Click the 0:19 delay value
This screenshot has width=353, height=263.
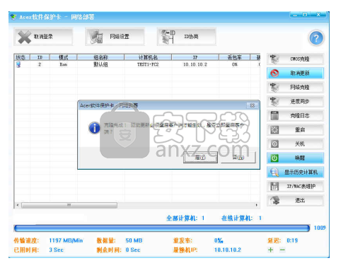point(292,240)
